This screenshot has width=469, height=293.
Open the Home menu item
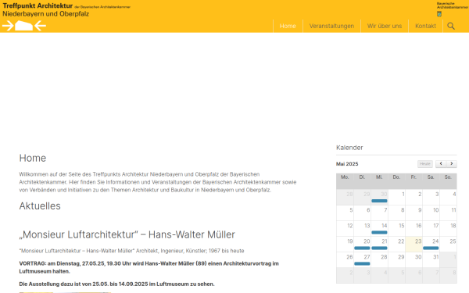(x=288, y=26)
